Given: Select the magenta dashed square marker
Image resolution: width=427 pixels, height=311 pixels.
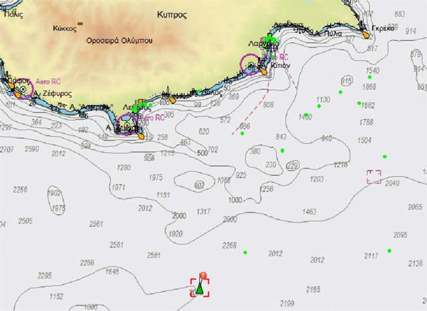Looking at the screenshot, I should coord(374,177).
